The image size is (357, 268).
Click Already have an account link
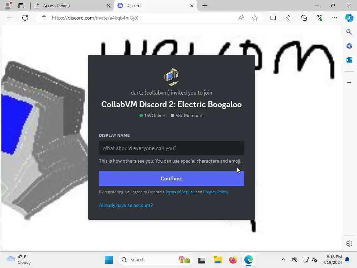point(126,205)
